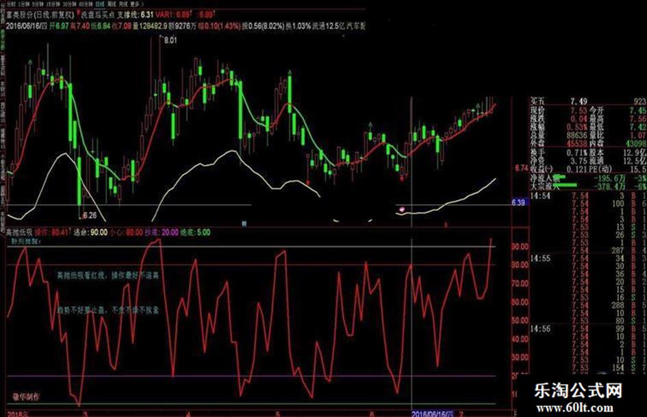Click the green arrow marker above the February candle

click(30, 62)
